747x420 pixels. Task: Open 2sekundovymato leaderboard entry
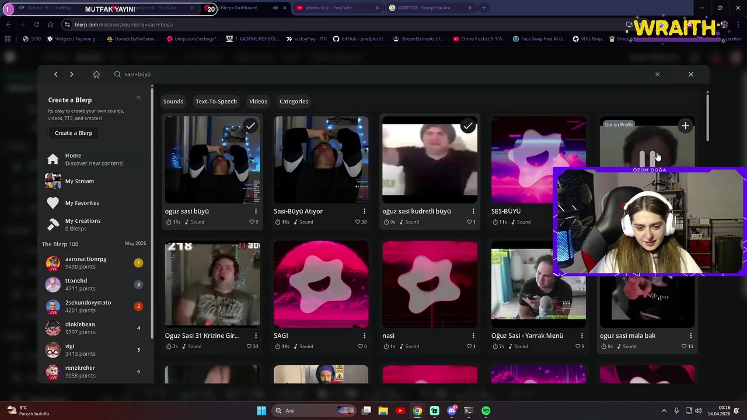point(95,306)
